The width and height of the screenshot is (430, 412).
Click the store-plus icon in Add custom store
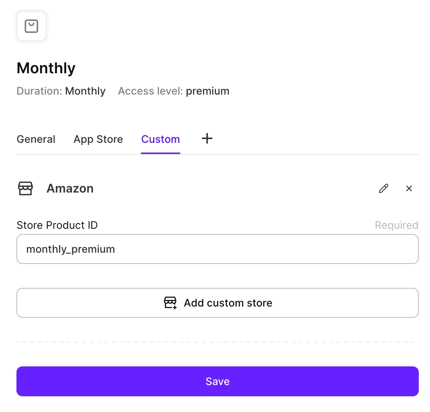(x=171, y=303)
